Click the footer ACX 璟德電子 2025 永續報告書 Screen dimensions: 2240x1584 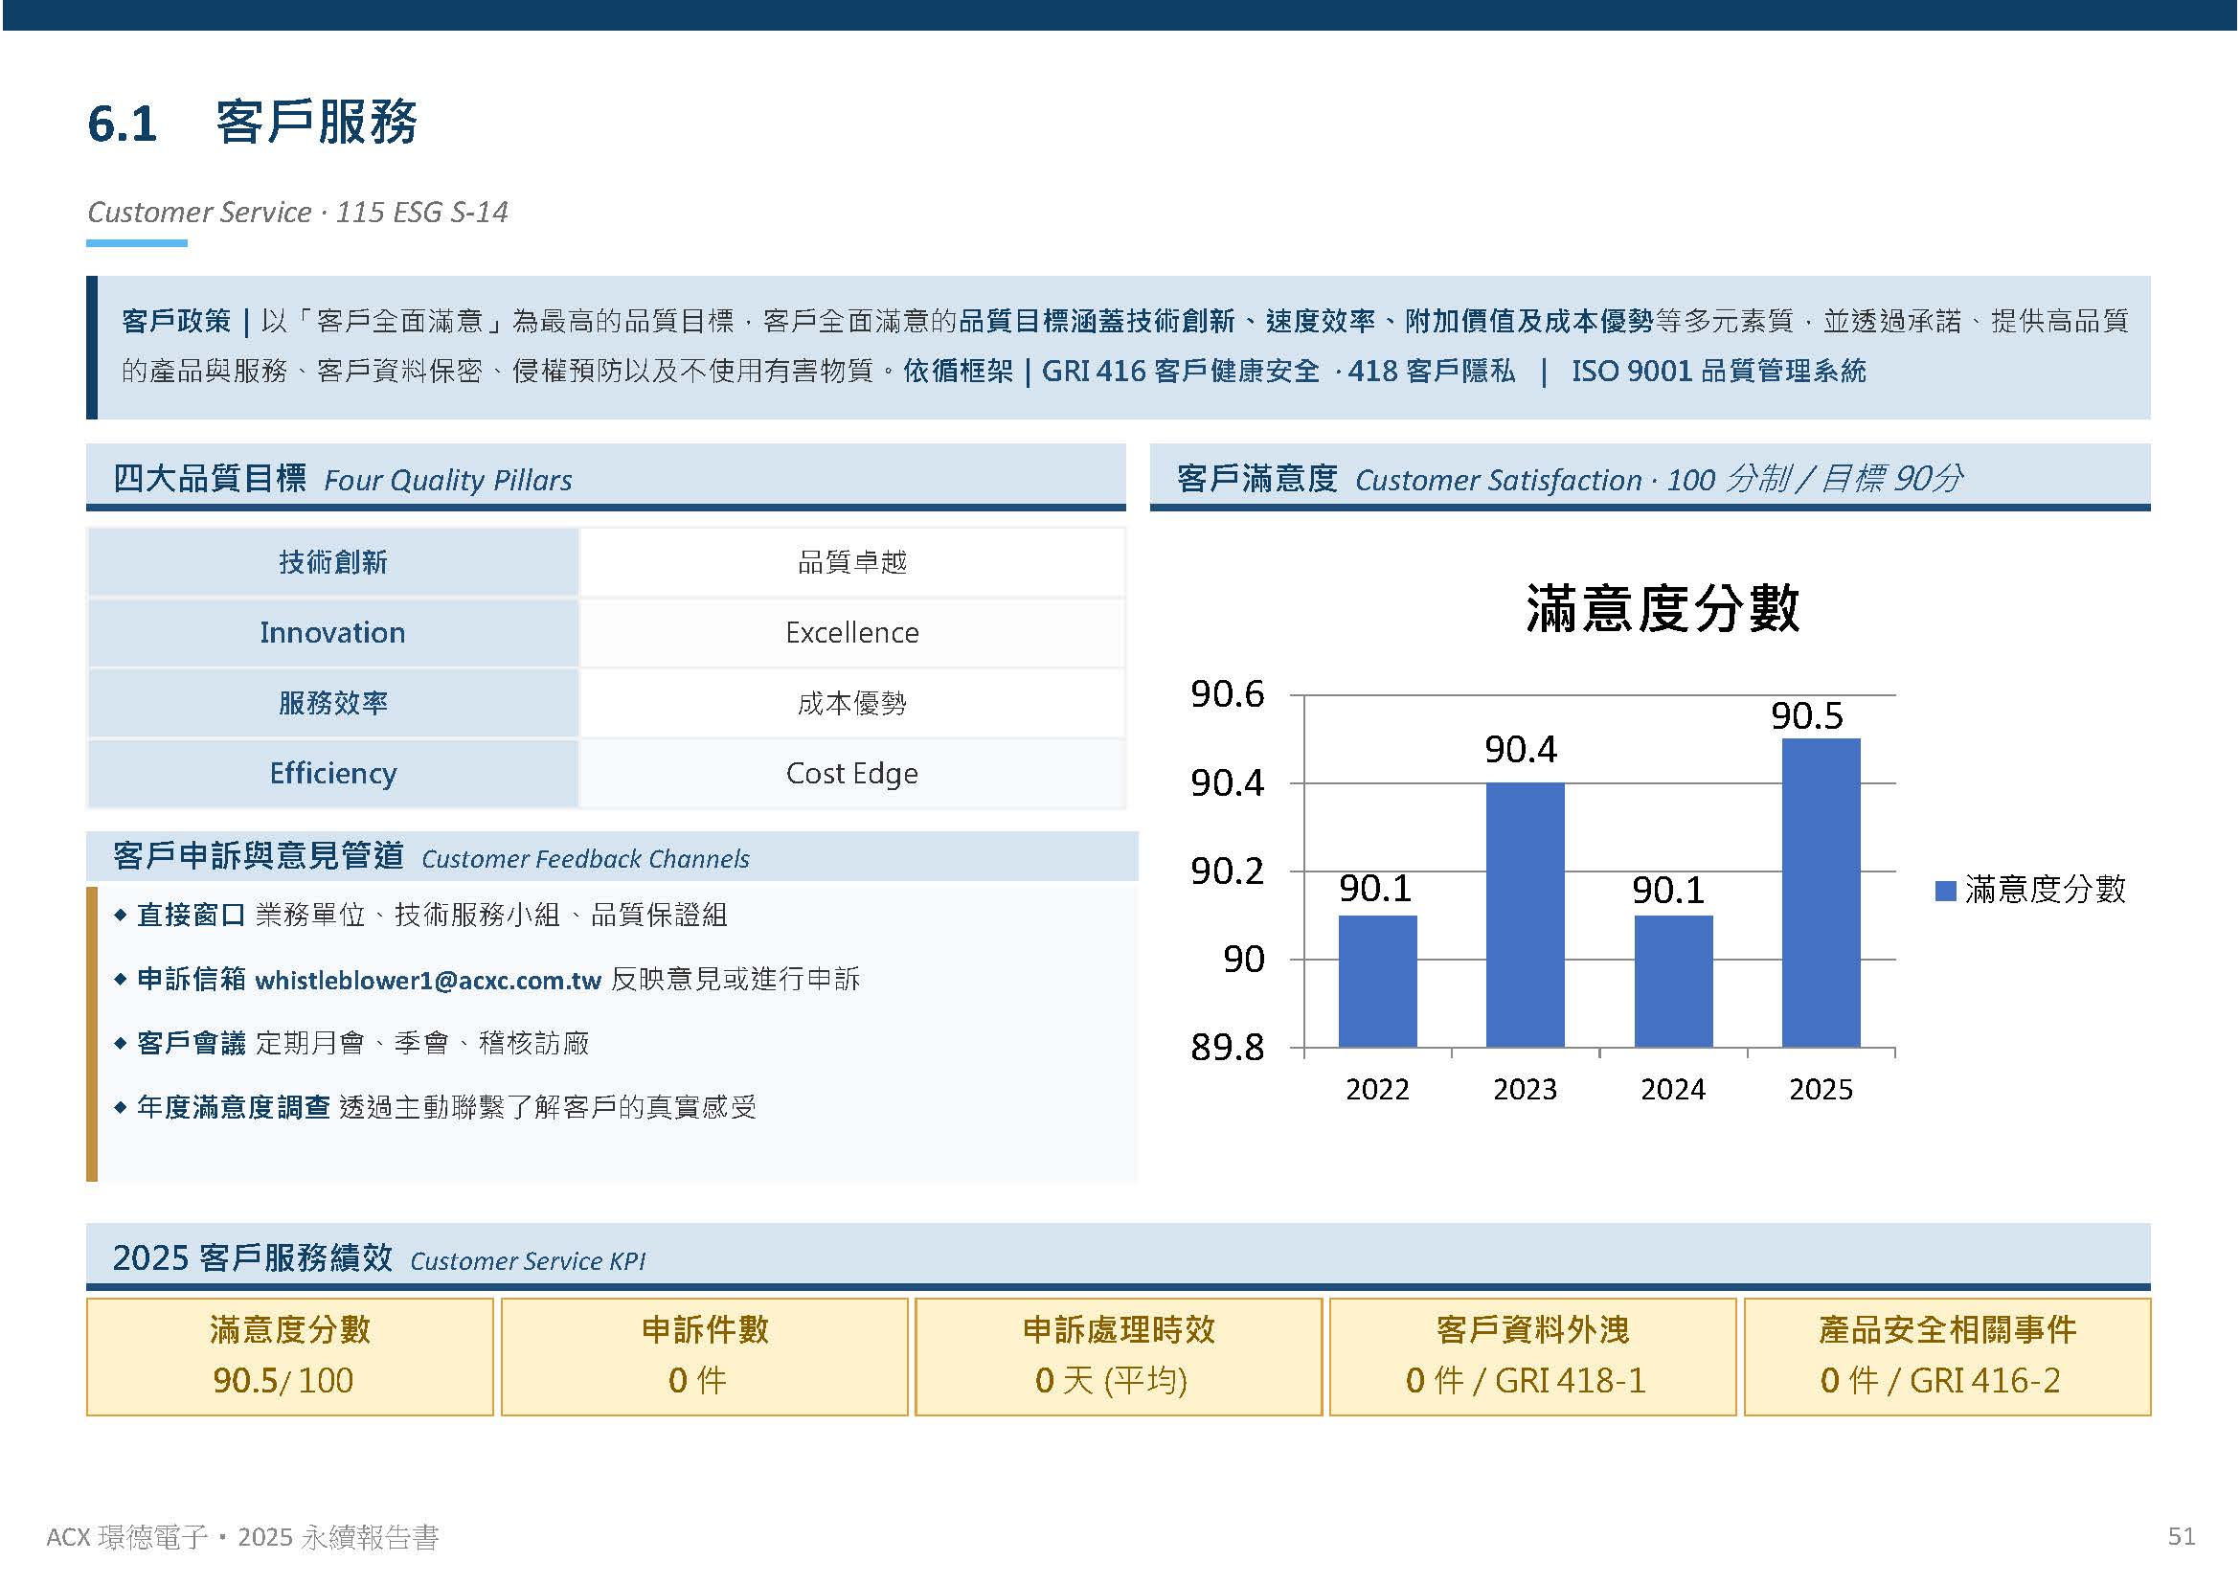tap(243, 1537)
